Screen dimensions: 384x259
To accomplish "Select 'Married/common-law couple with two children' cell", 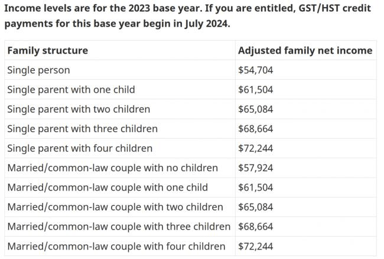I will pos(115,207).
